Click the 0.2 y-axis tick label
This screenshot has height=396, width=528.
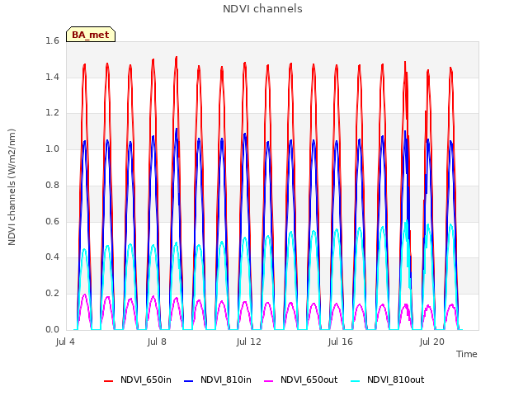52,294
